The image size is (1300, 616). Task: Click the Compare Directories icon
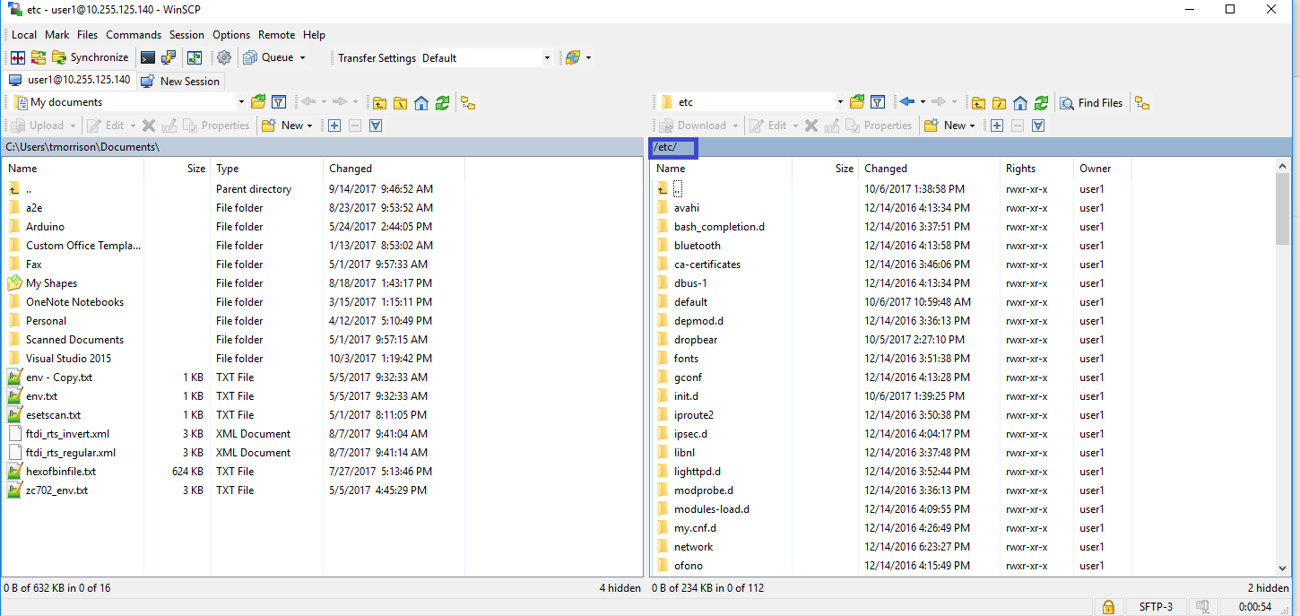(17, 57)
